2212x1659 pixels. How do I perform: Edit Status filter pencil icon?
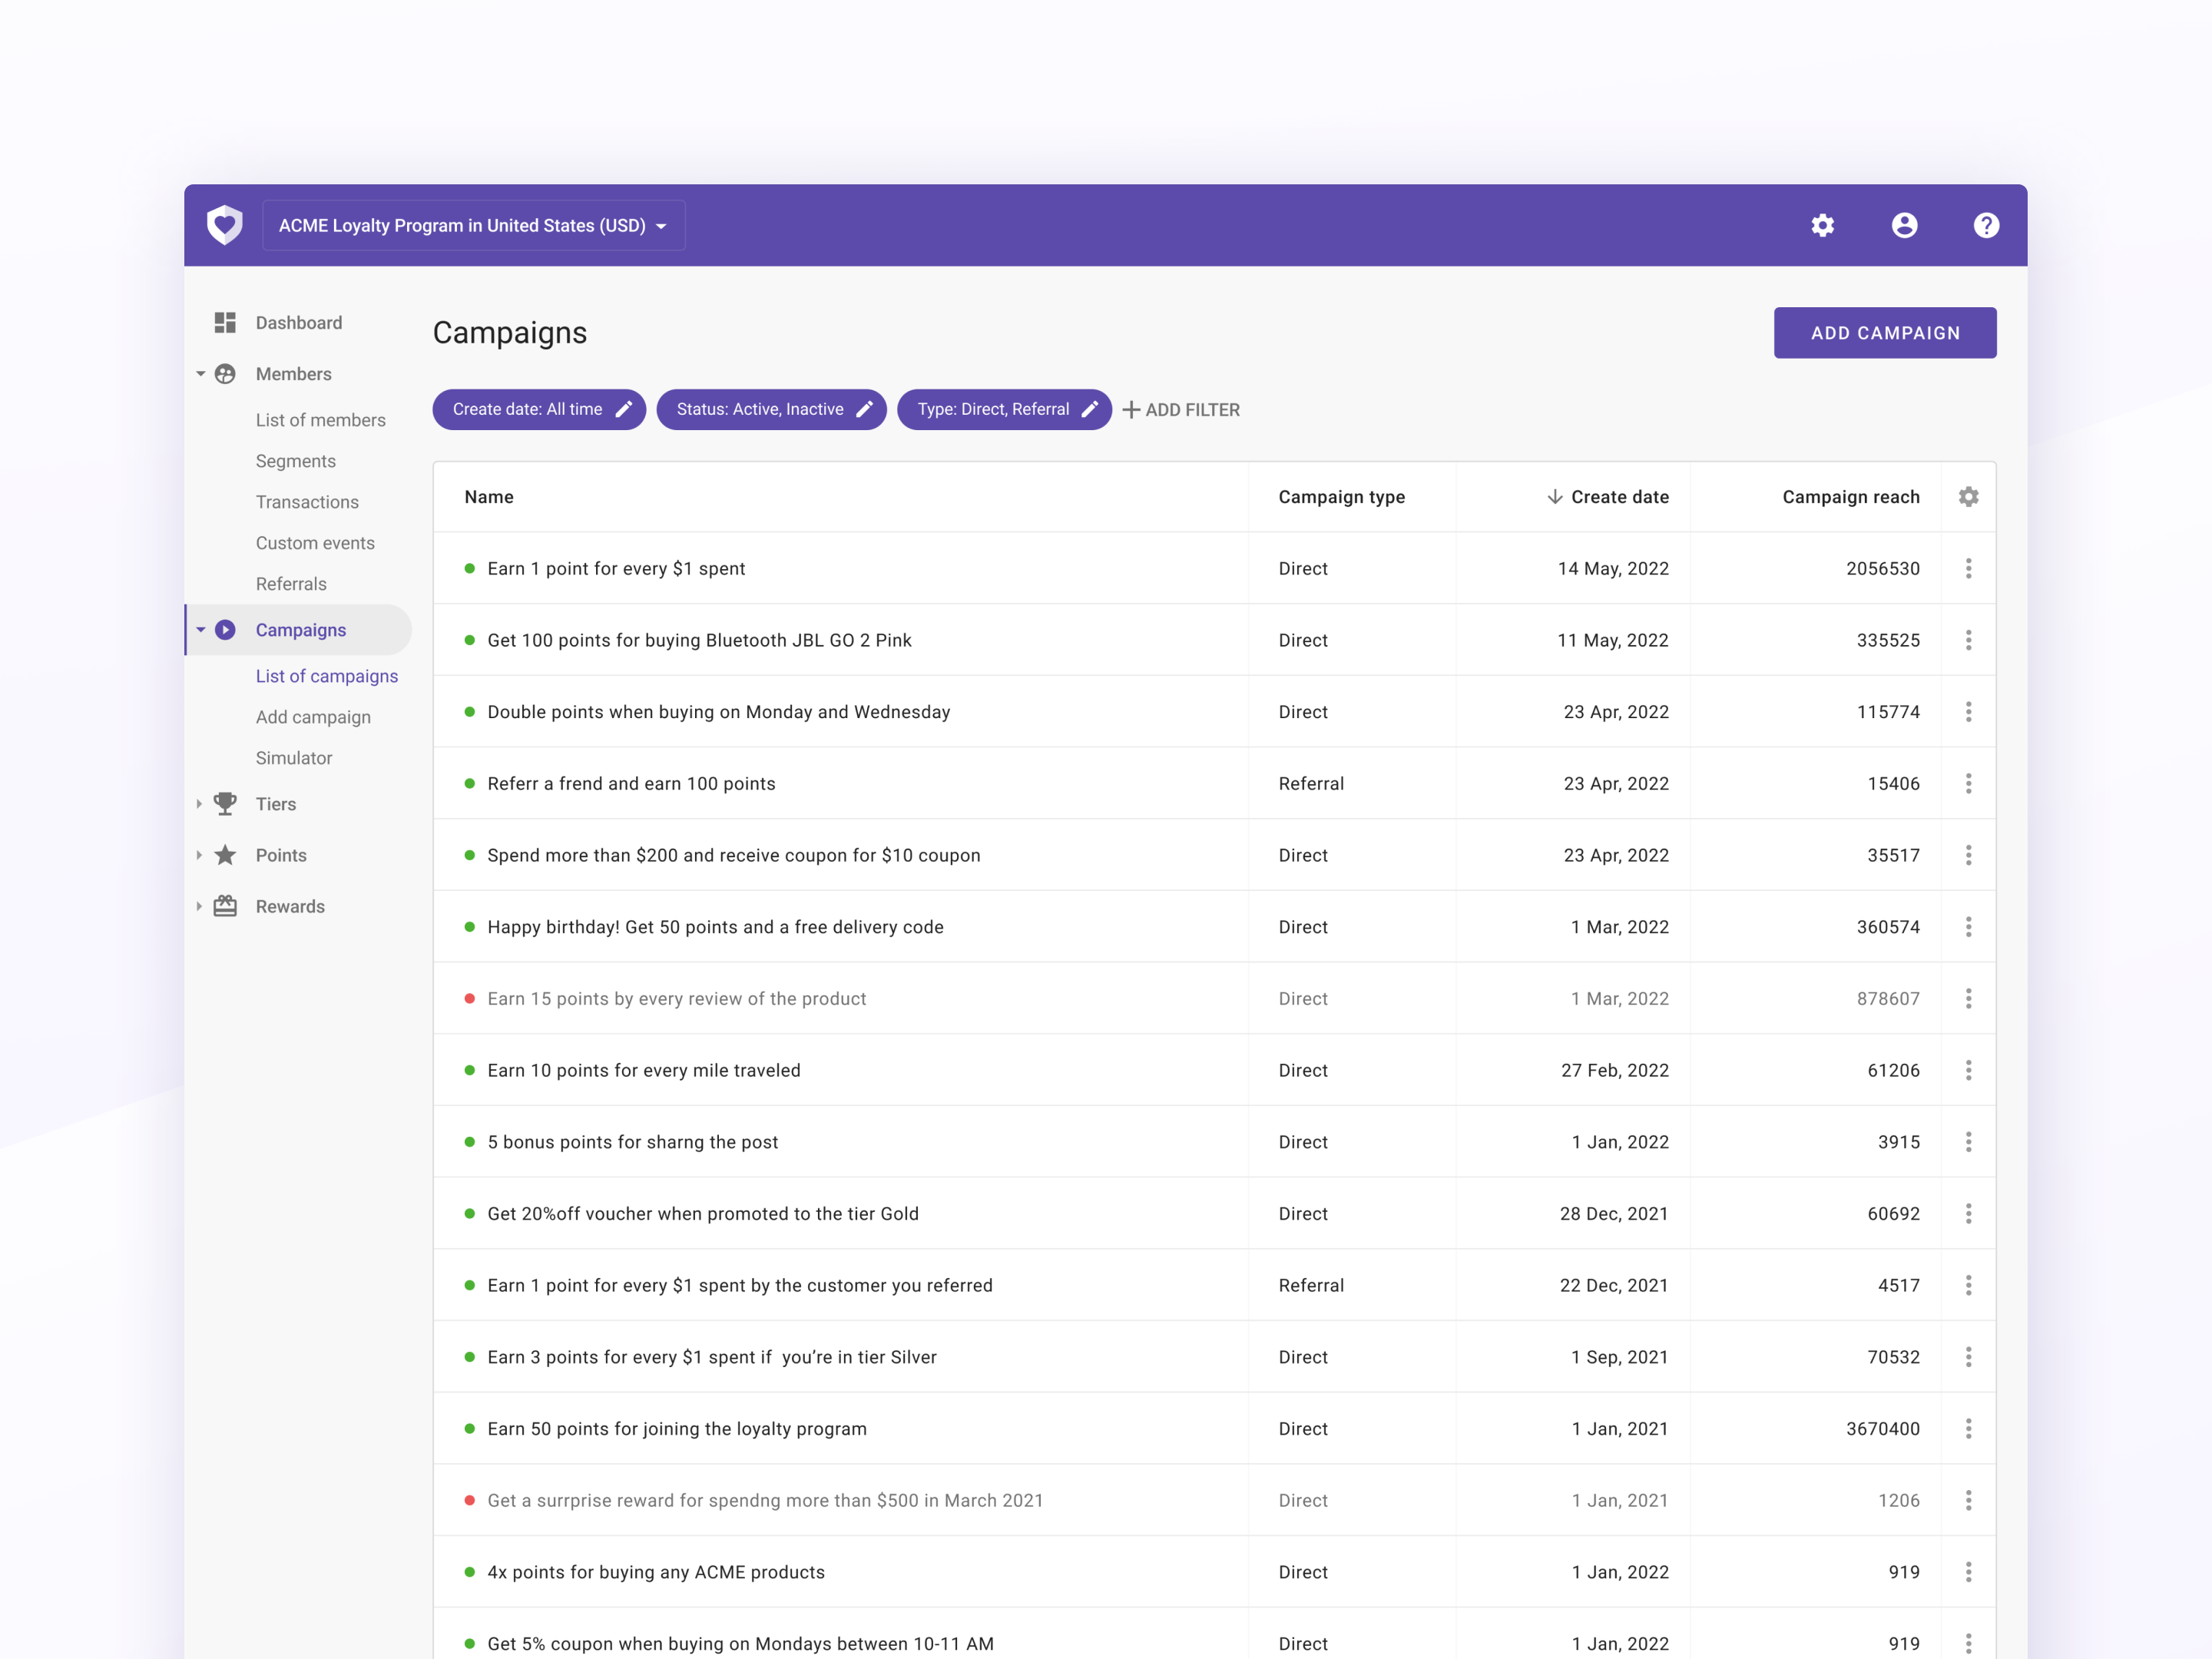tap(865, 409)
